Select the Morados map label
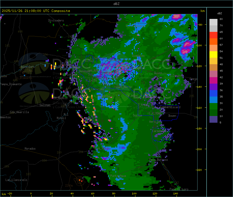Viewport: 233px width, 197px height. (x=30, y=149)
